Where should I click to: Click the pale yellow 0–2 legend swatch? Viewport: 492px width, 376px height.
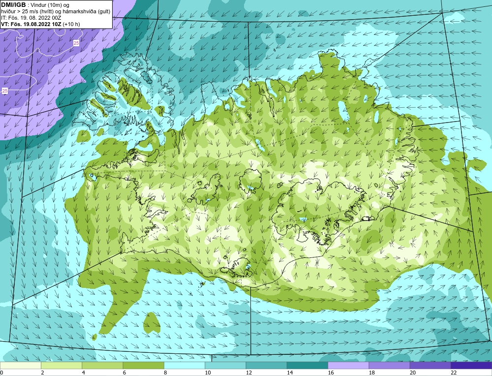click(x=20, y=365)
